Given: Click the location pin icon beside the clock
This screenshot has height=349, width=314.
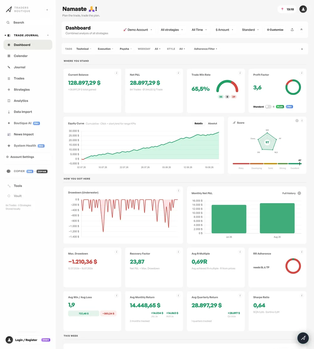Looking at the screenshot, I should [282, 9].
